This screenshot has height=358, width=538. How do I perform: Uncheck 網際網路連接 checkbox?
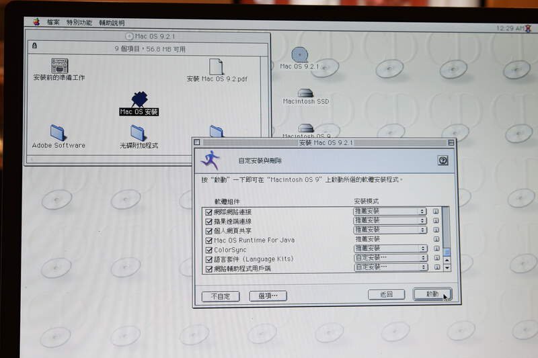[x=208, y=212]
